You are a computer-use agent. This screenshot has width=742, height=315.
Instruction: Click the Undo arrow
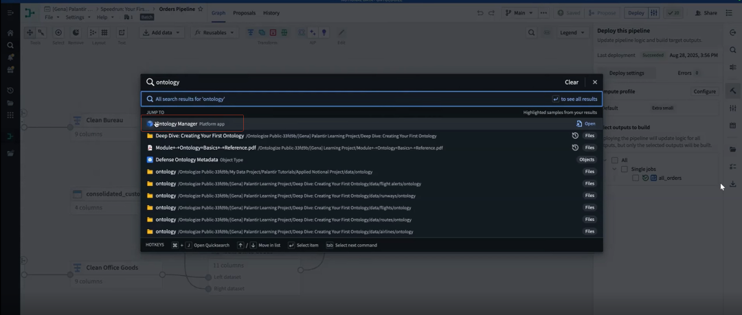tap(480, 13)
